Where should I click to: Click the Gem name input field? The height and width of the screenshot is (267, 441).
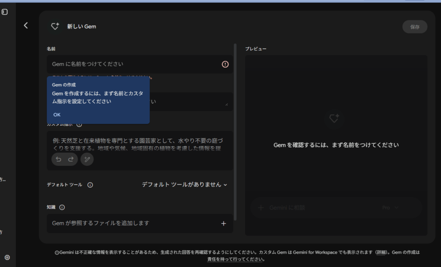(140, 64)
